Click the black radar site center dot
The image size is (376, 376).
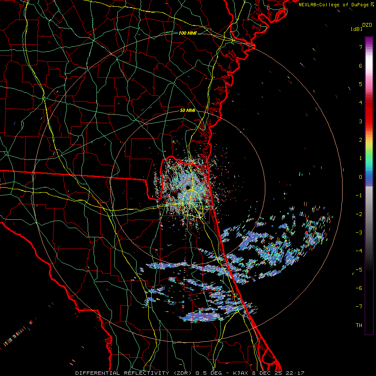(188, 187)
